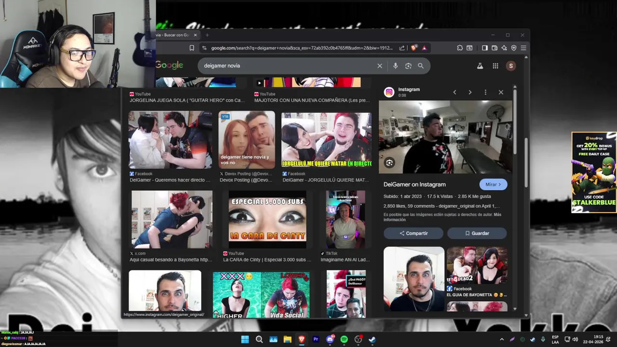Open 'Aqui casual besando a Bayonetta' image

tap(172, 219)
